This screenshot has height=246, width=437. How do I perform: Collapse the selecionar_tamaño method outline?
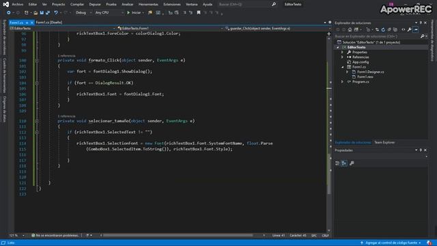[x=37, y=121]
